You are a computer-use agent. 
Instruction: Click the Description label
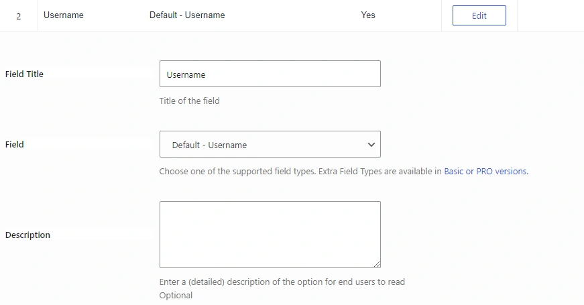[27, 235]
